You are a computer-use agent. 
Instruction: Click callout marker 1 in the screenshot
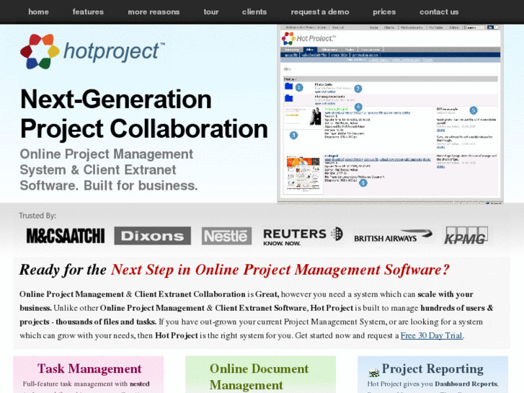coord(299,88)
